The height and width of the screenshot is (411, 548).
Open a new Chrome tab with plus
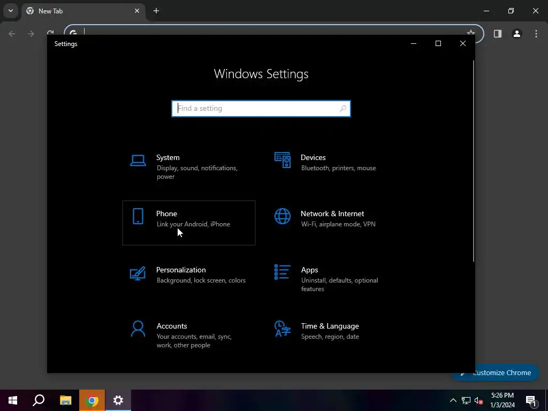[156, 11]
